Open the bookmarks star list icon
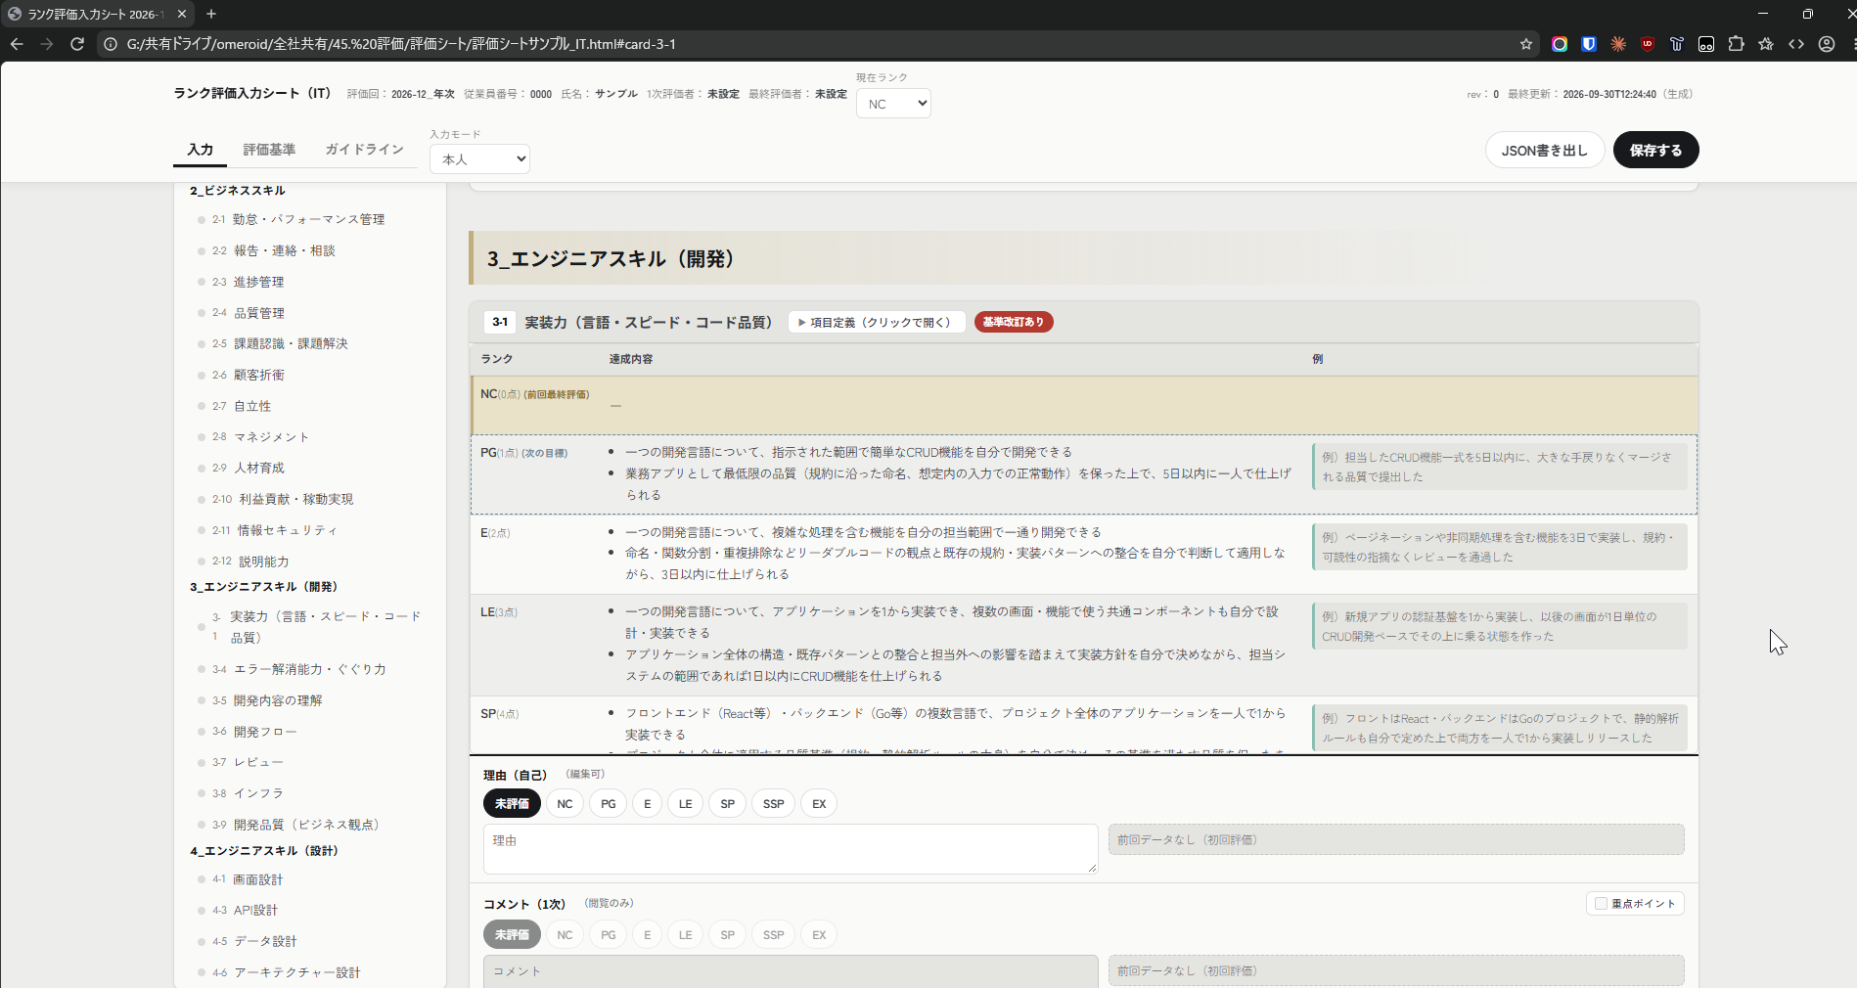Viewport: 1857px width, 988px height. coord(1766,44)
